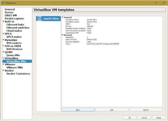Click the Built-in category label

[x=9, y=21]
